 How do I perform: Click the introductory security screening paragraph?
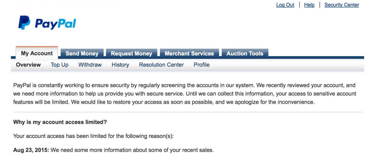(184, 94)
